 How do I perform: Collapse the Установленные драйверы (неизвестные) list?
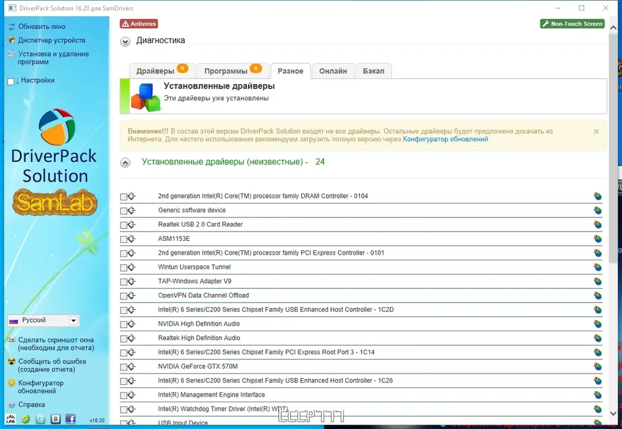(x=126, y=163)
